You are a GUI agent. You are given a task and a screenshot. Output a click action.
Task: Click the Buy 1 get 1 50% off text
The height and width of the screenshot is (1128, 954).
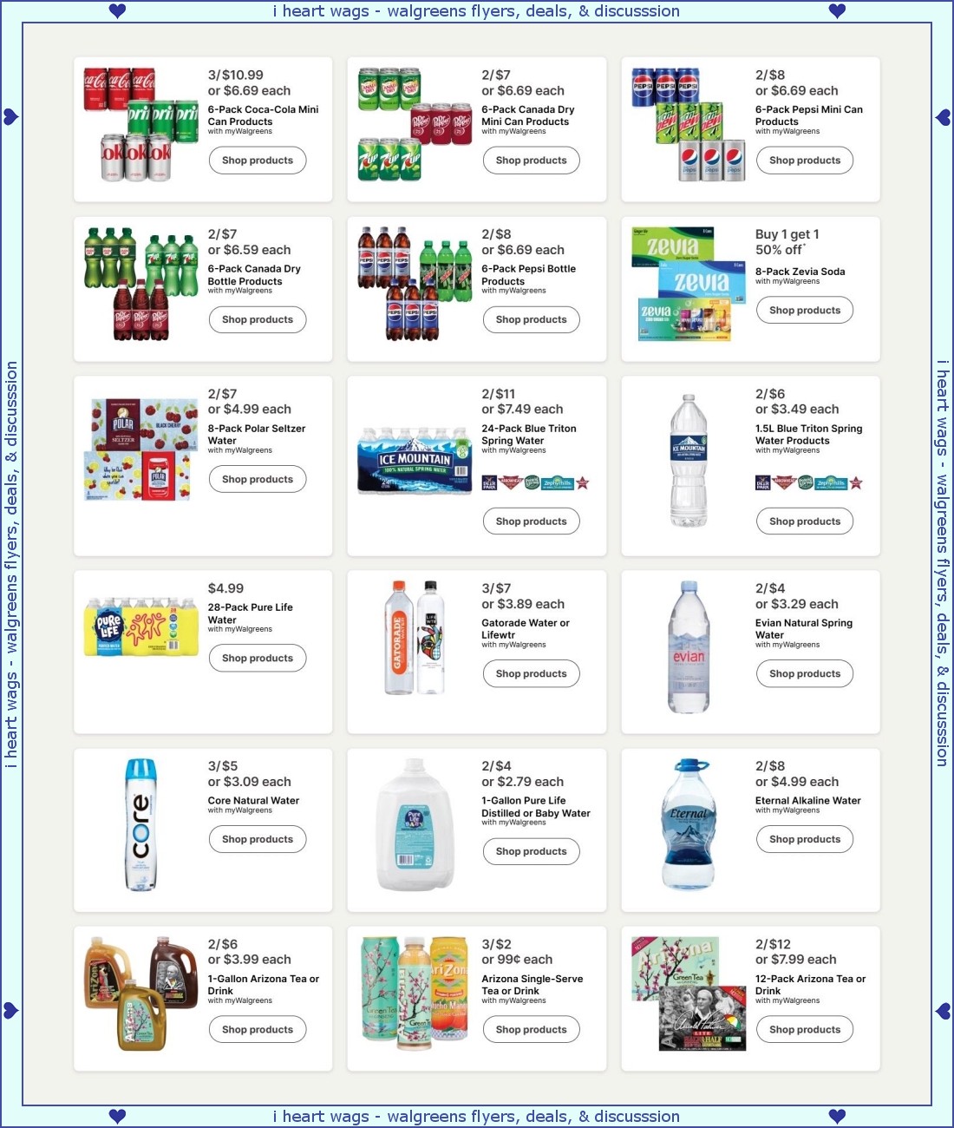787,242
